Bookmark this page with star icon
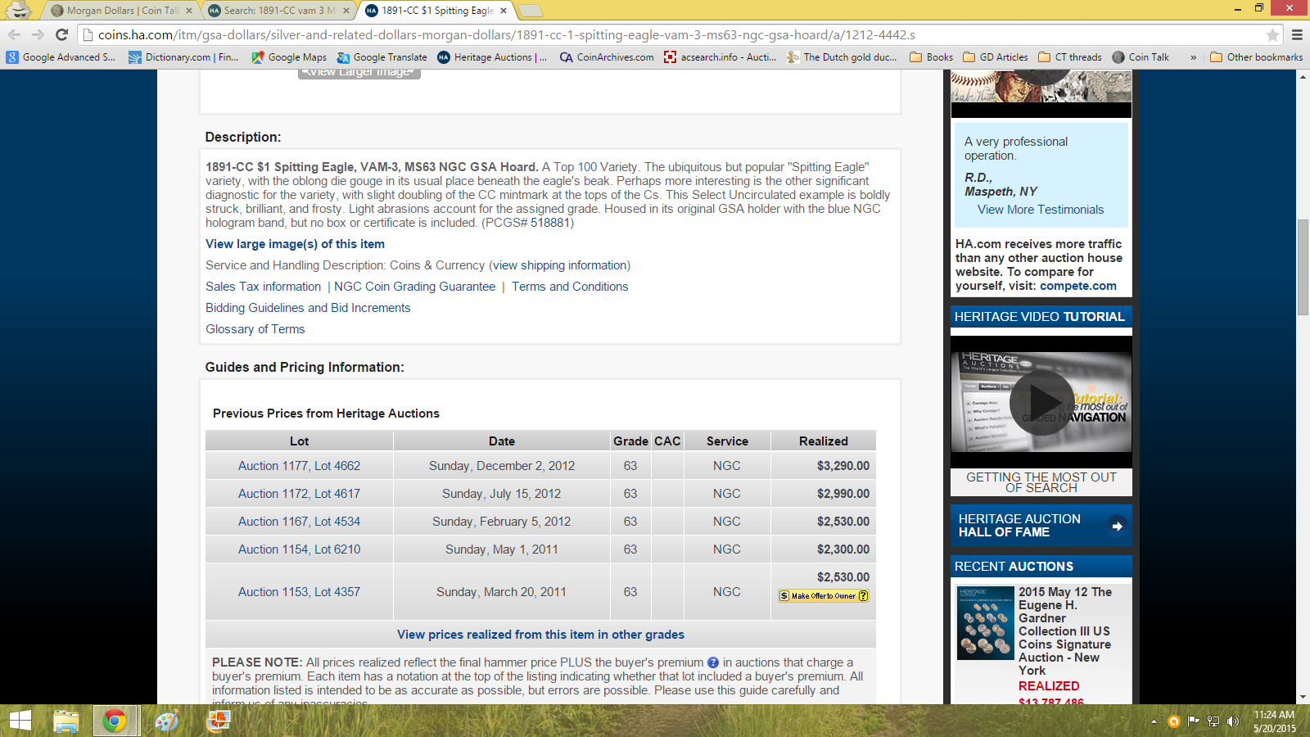1310x737 pixels. [1272, 34]
